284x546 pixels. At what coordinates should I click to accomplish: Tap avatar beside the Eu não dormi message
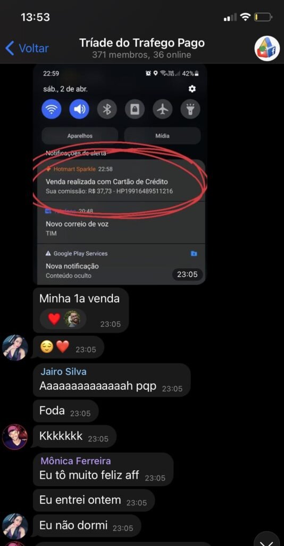(15, 526)
